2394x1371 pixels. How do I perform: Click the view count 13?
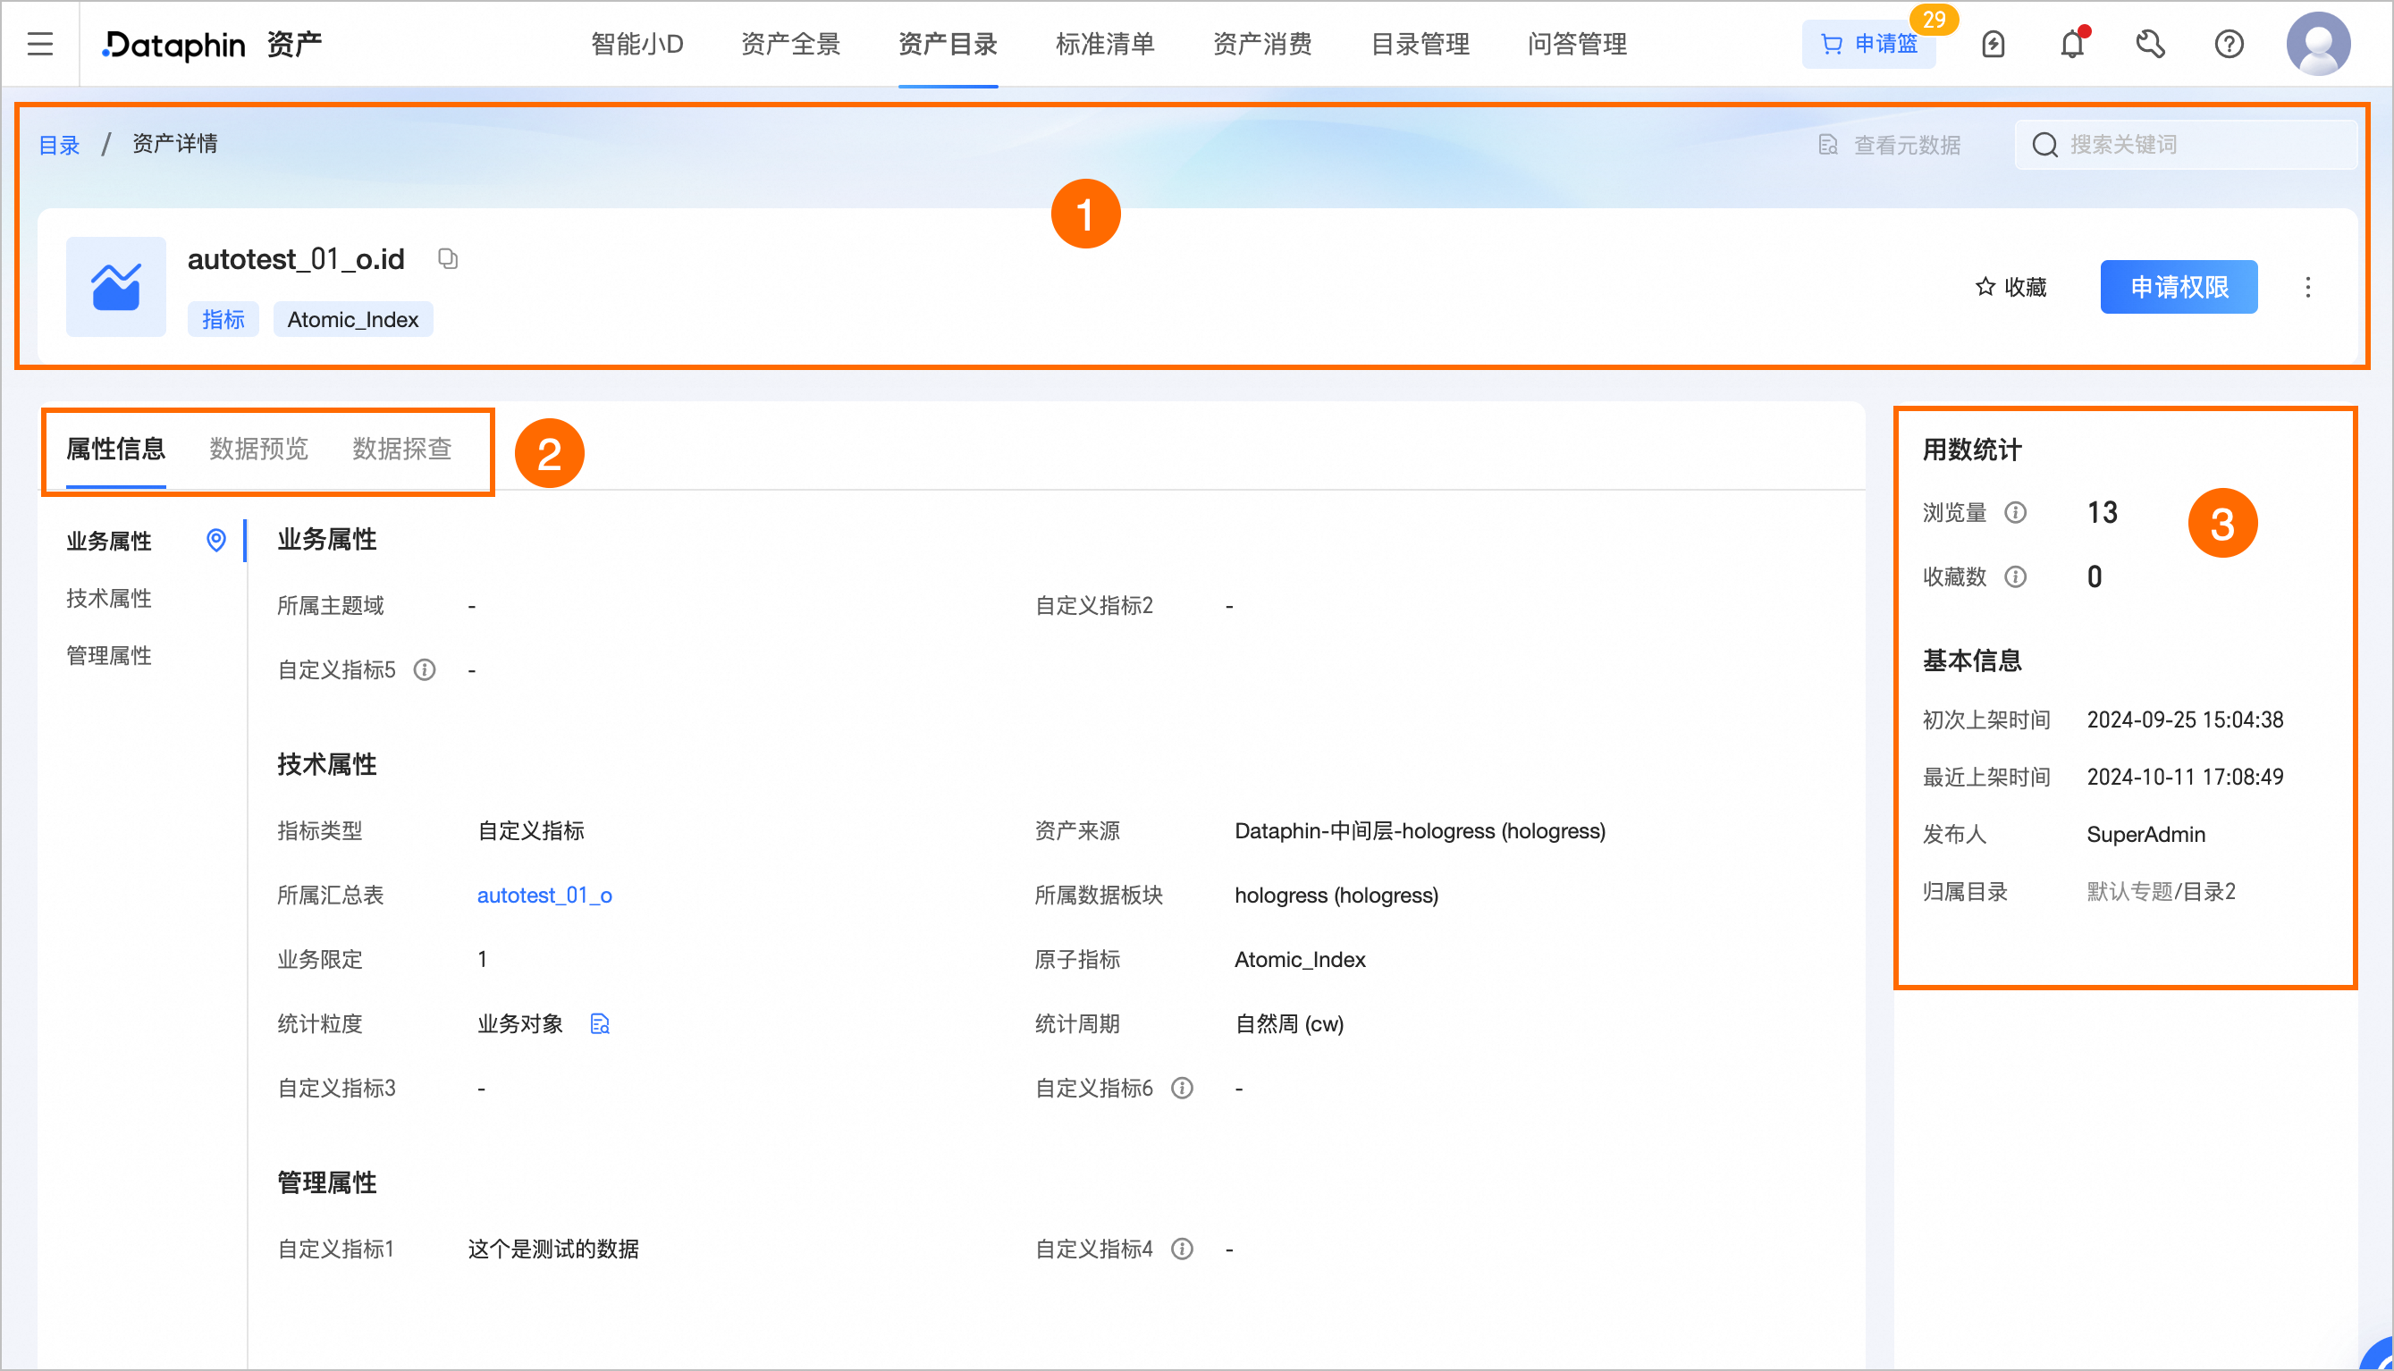(x=2102, y=512)
